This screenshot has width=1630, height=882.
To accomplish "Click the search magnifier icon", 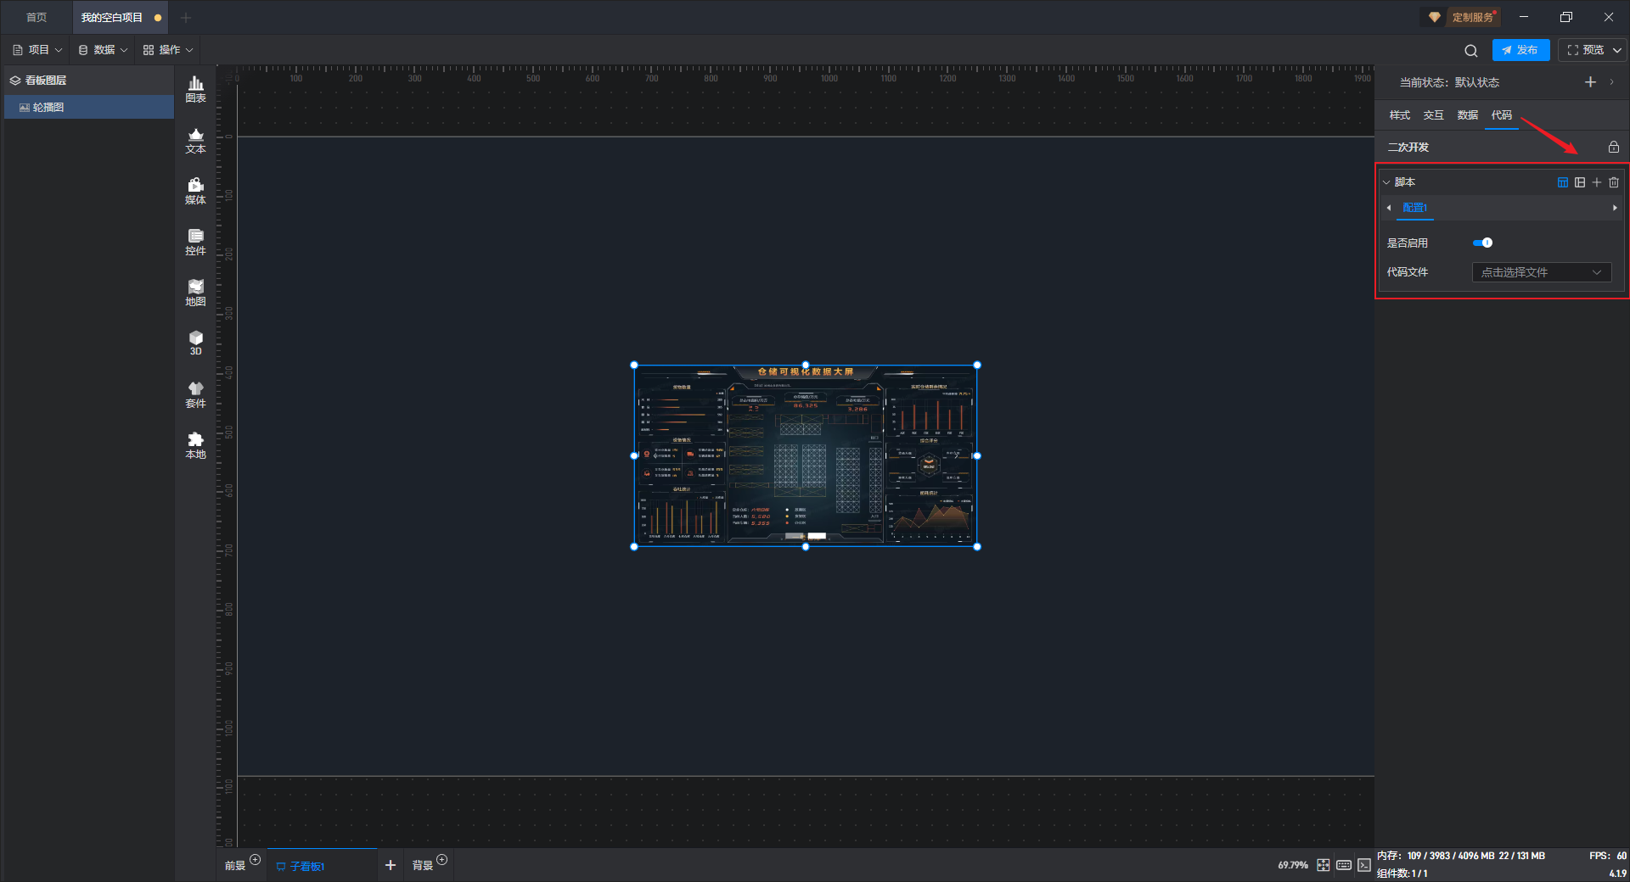I will (1470, 51).
